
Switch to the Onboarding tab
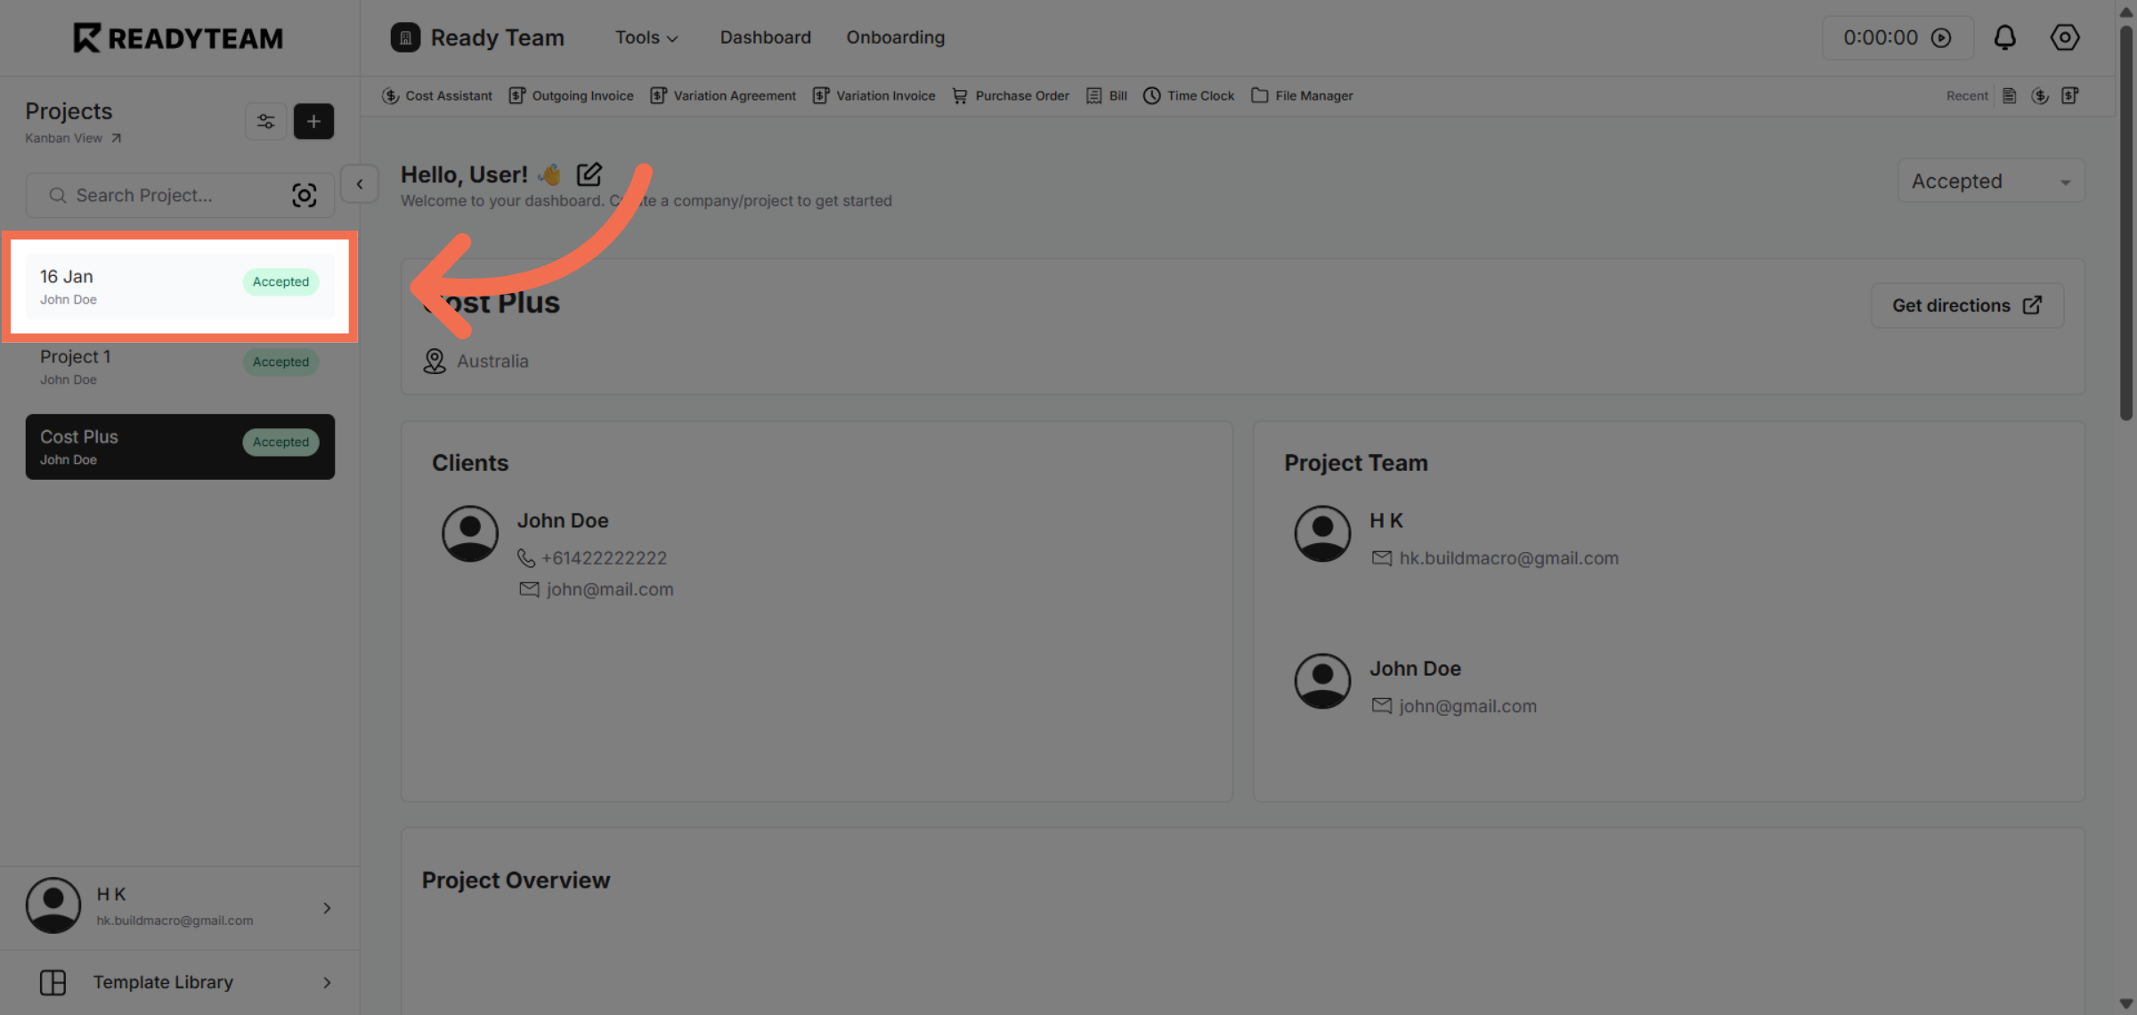point(895,37)
